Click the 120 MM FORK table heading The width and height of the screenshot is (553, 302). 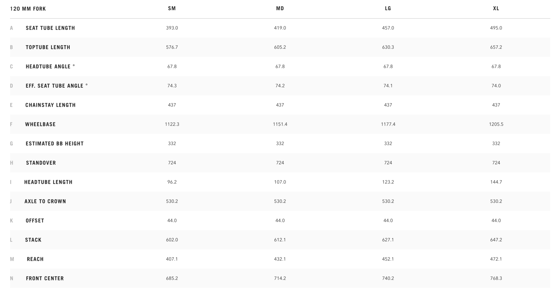[x=28, y=9]
